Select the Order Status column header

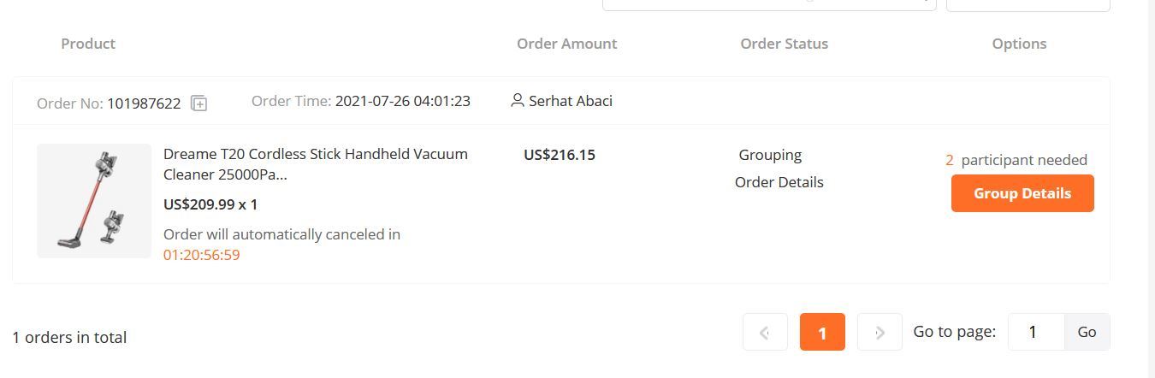point(784,44)
